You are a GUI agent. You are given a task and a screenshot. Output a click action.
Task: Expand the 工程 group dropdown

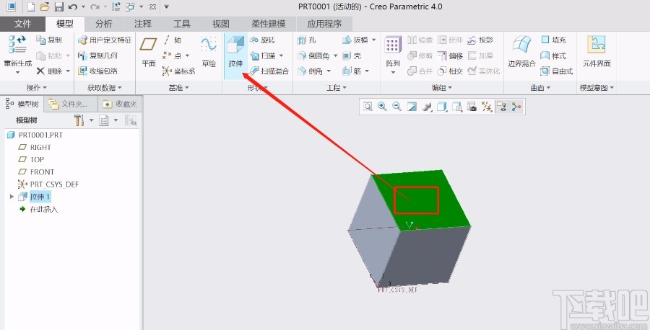point(336,88)
